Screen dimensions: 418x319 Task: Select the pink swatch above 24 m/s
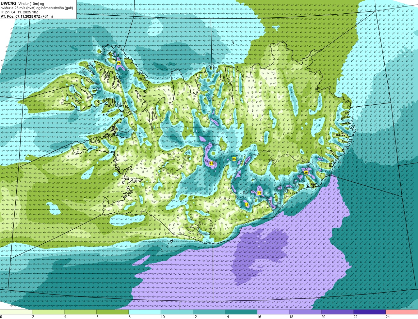tap(402, 312)
